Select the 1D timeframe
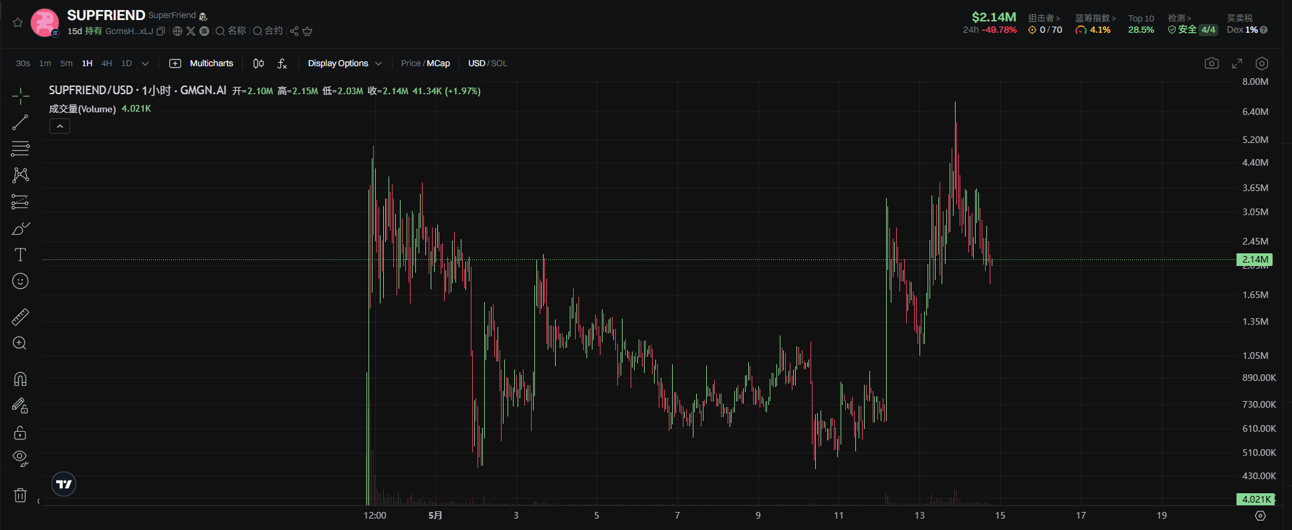 click(126, 63)
